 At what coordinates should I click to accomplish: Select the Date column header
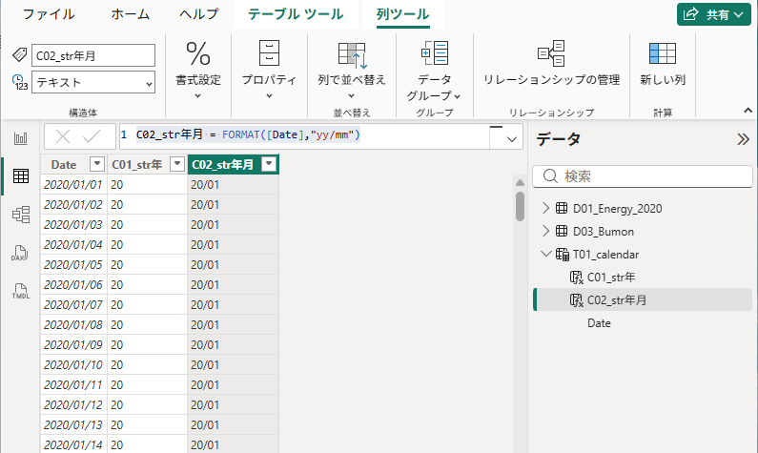point(63,165)
